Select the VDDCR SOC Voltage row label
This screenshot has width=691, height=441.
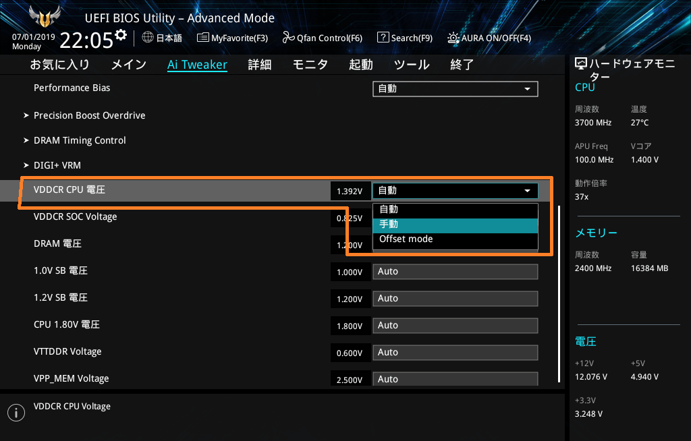tap(76, 216)
